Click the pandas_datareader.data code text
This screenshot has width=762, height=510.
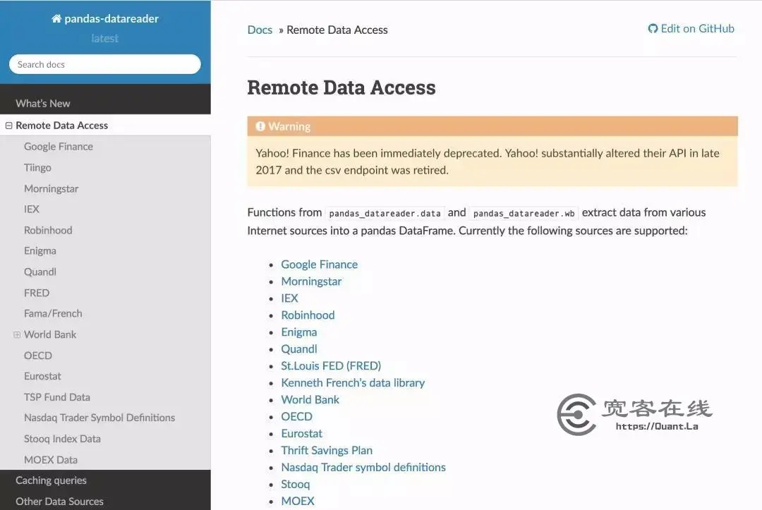click(x=385, y=213)
